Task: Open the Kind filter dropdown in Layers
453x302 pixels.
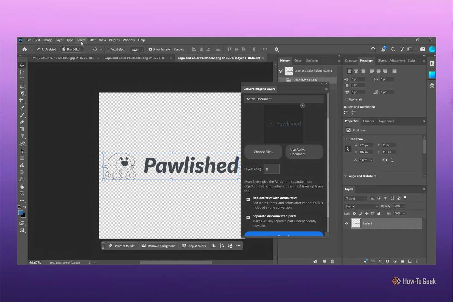Action: 356,198
